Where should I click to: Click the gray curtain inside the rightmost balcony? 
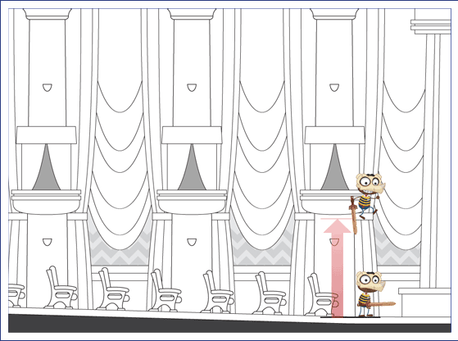(334, 167)
